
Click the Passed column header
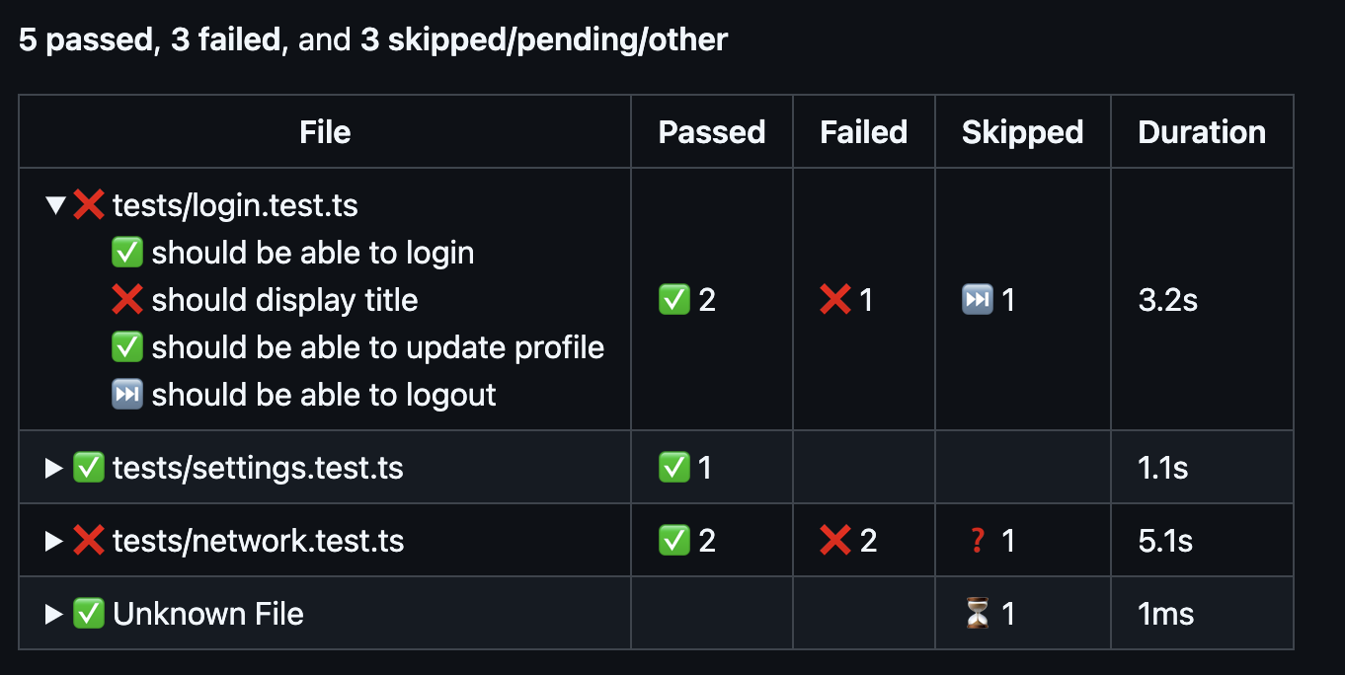712,132
